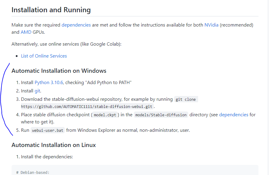Click the model.ckpt inline code
Image resolution: width=276 pixels, height=175 pixels.
pos(104,115)
